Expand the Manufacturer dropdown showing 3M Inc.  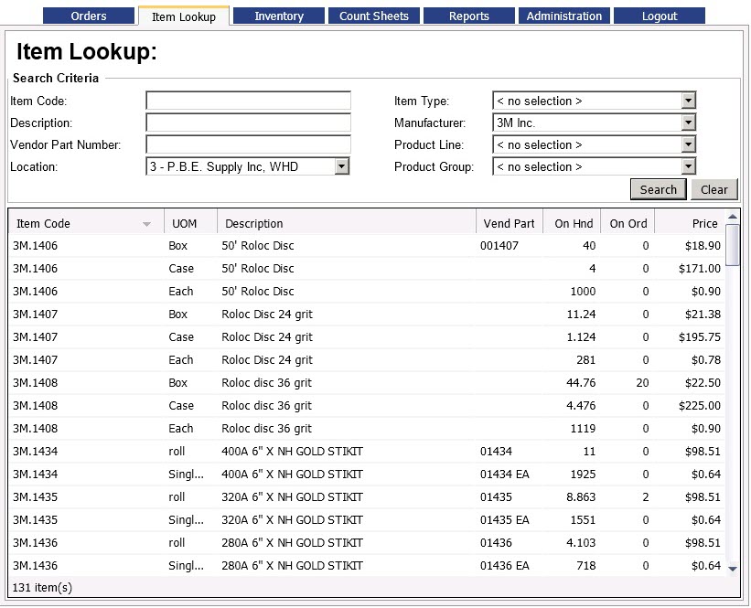[x=688, y=123]
